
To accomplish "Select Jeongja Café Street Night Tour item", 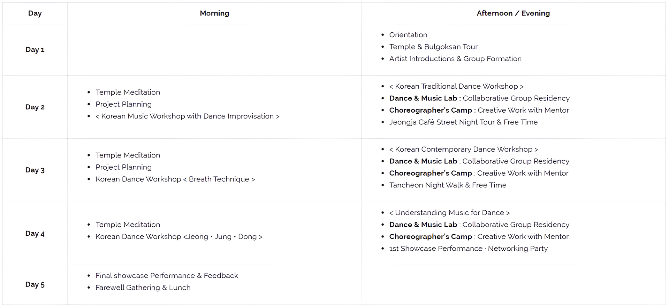I will 463,122.
